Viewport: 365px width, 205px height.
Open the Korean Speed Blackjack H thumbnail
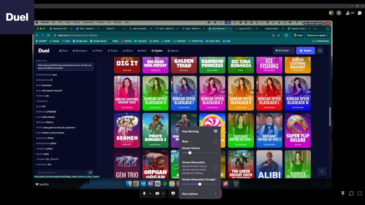click(155, 93)
